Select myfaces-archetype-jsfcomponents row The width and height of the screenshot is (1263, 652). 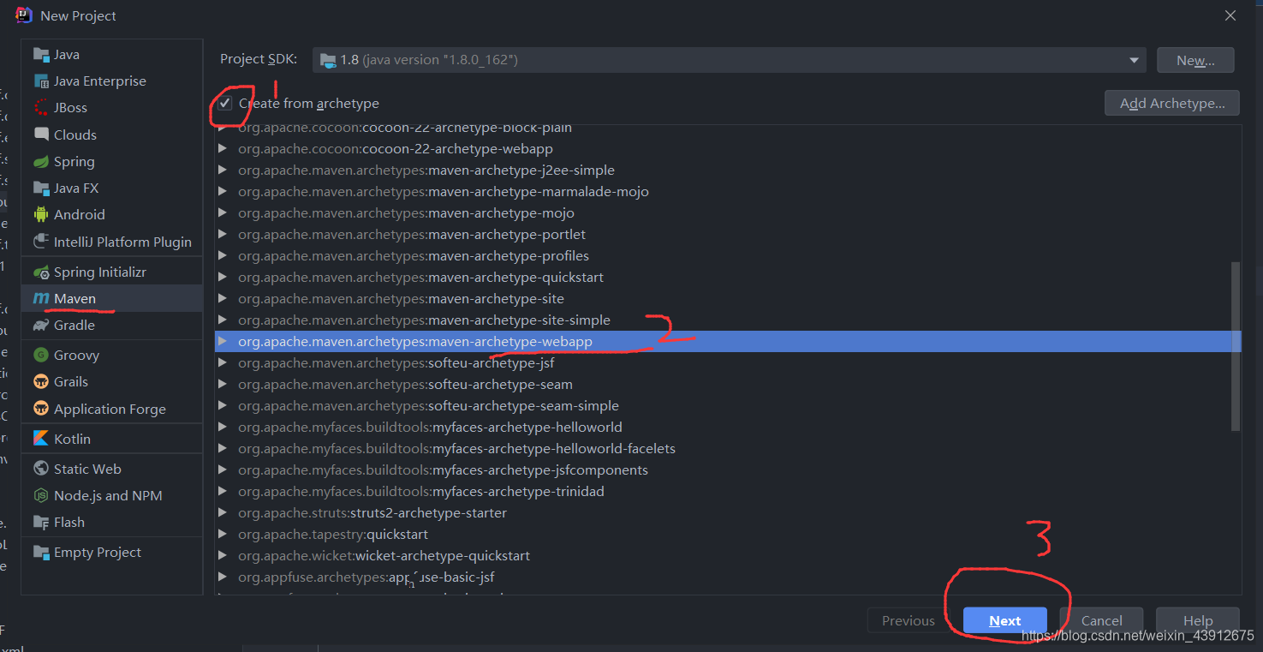[x=728, y=470]
